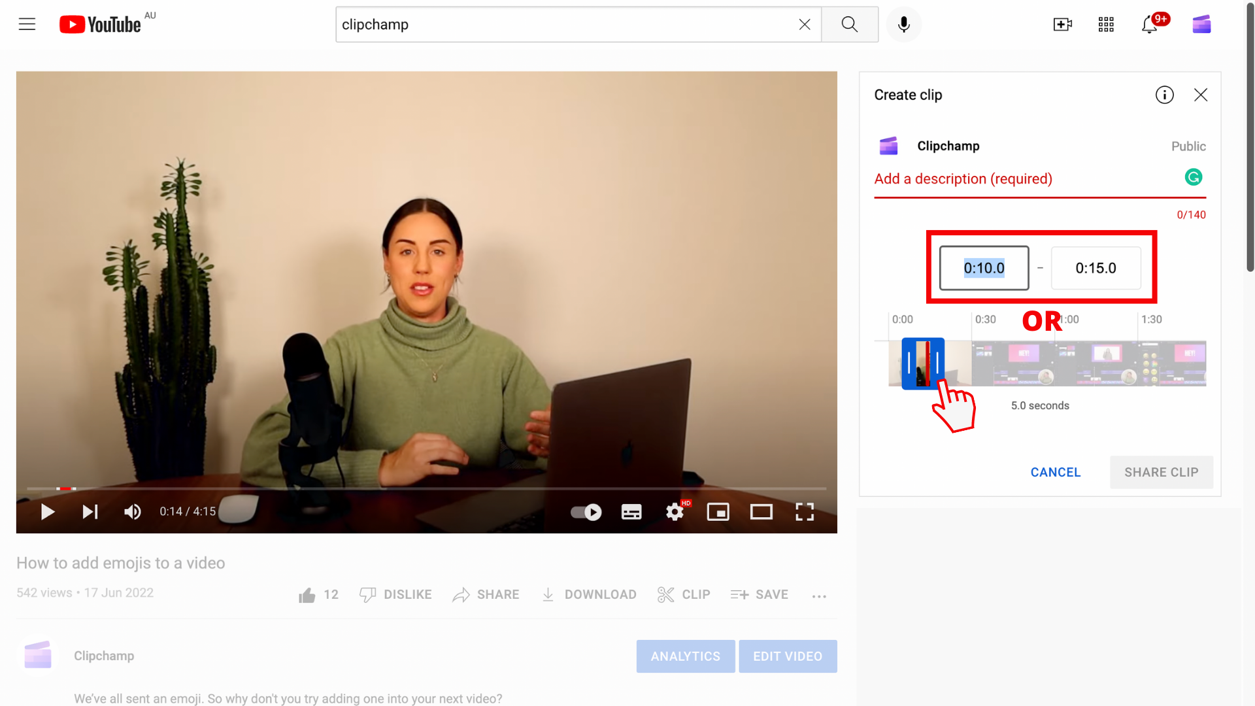Click the EDIT VIDEO button
The width and height of the screenshot is (1255, 706).
click(788, 656)
